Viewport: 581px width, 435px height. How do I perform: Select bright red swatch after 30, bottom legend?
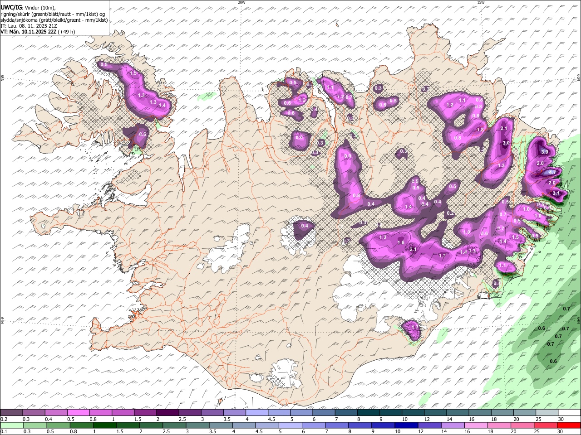click(x=569, y=425)
